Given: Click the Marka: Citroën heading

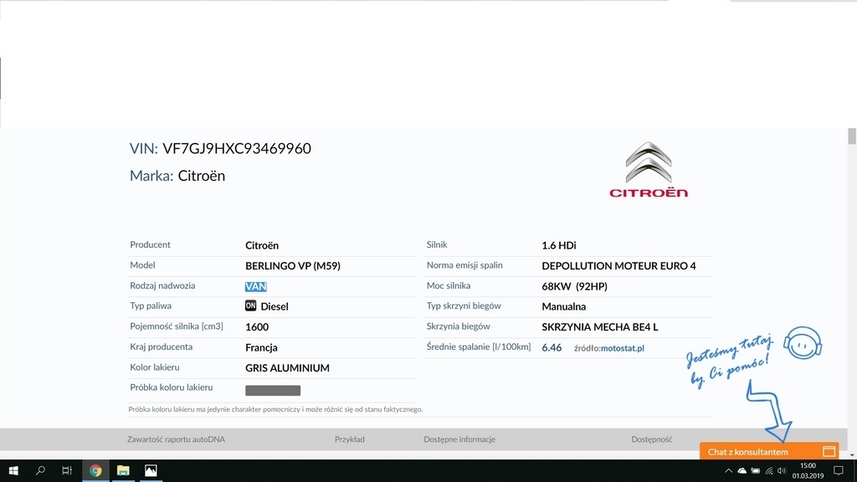Looking at the screenshot, I should point(177,176).
